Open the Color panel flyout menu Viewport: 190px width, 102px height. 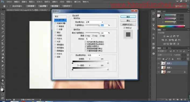(x=188, y=11)
